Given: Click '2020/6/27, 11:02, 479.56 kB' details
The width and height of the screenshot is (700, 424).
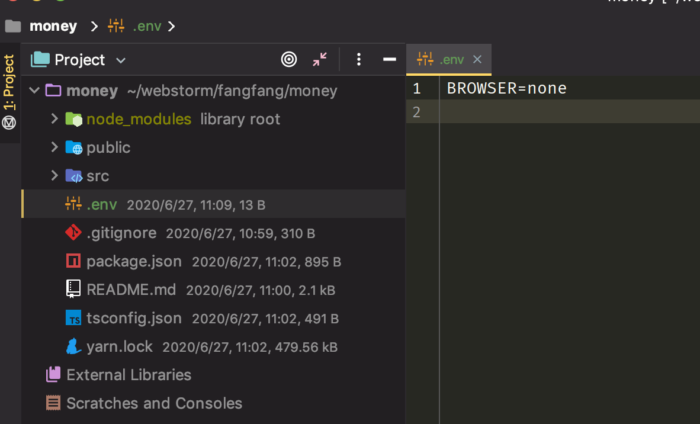Looking at the screenshot, I should pos(250,347).
